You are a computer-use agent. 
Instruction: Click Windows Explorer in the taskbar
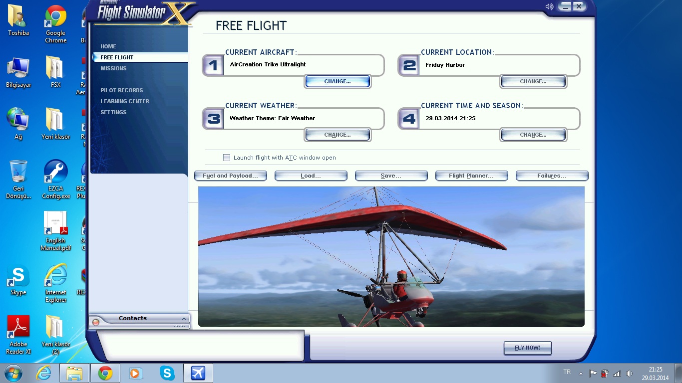point(74,373)
